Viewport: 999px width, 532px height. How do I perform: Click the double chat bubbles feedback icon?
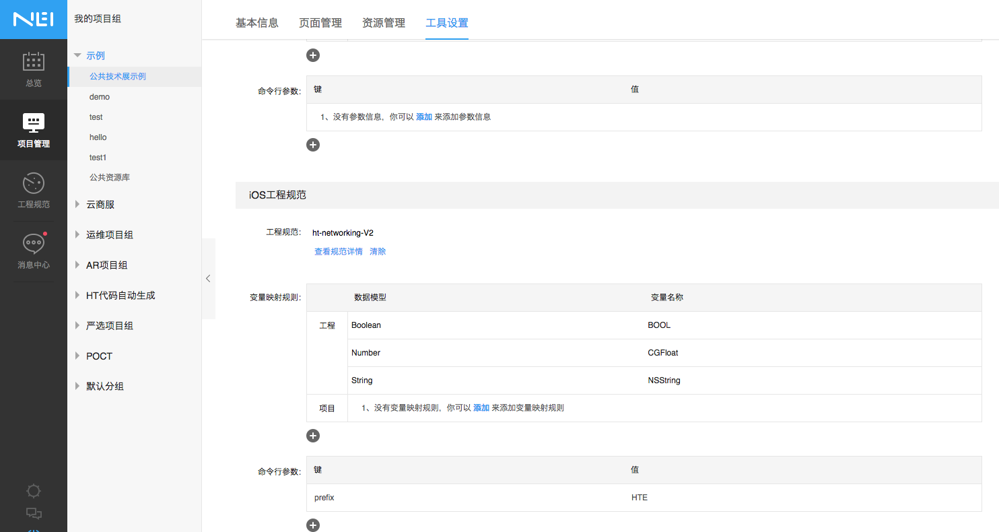[34, 514]
